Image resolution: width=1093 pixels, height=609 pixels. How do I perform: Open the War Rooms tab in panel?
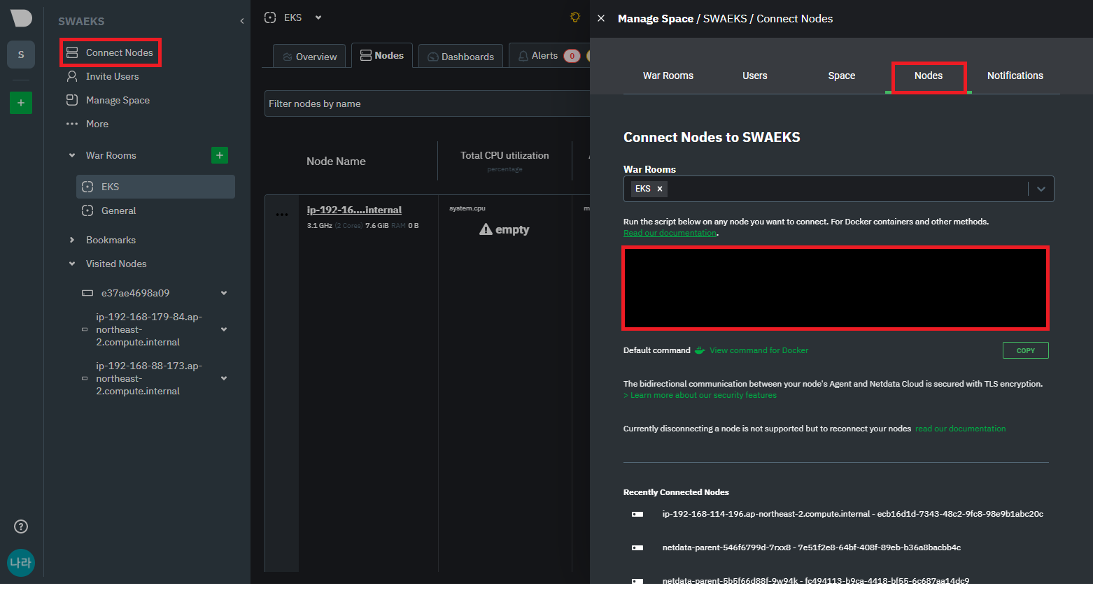[668, 76]
